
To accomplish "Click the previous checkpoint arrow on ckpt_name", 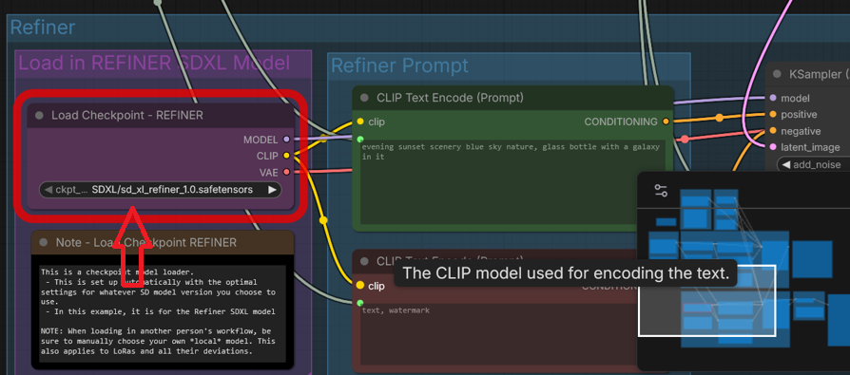I will coord(48,190).
